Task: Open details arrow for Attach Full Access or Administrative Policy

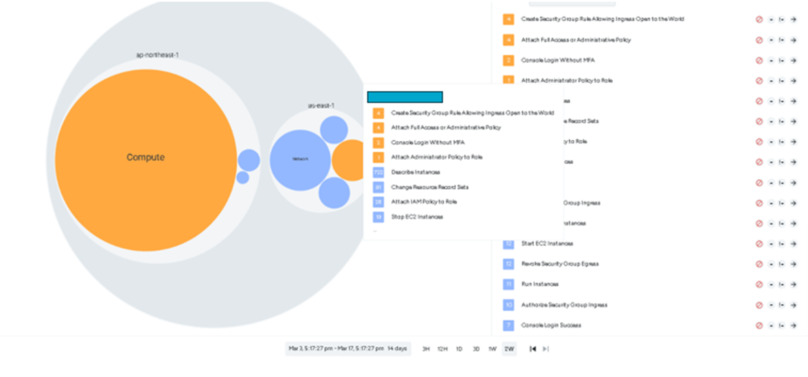Action: (x=793, y=40)
